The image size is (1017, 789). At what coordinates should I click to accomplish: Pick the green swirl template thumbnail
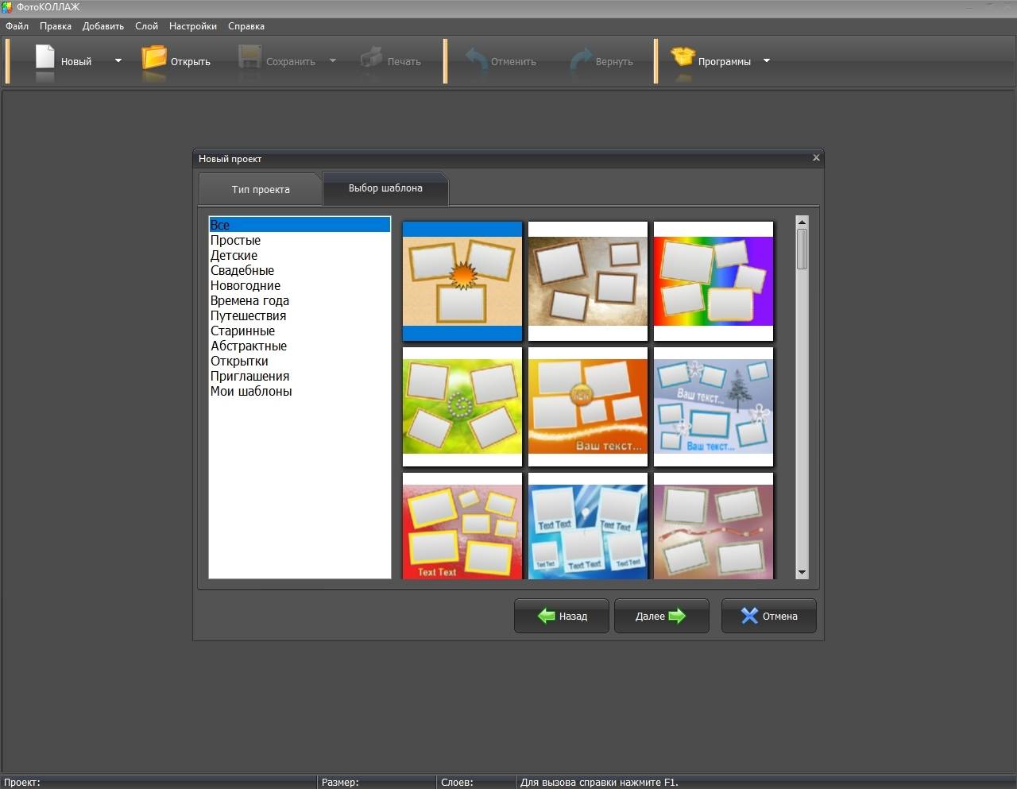point(462,407)
